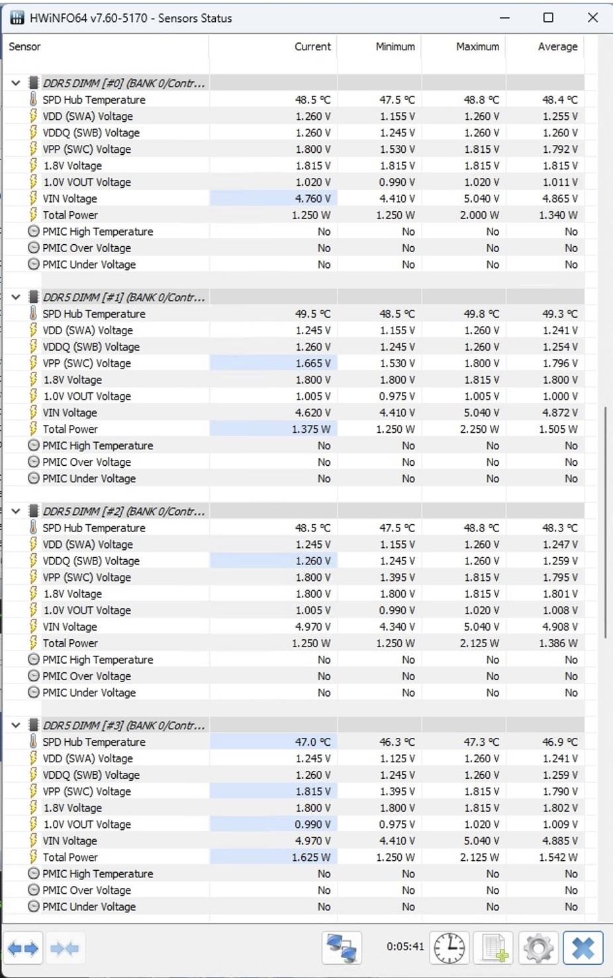Select DIMM #1 memory module icon
Image resolution: width=613 pixels, height=978 pixels.
33,297
